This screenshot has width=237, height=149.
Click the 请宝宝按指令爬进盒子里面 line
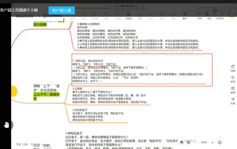tap(88, 117)
